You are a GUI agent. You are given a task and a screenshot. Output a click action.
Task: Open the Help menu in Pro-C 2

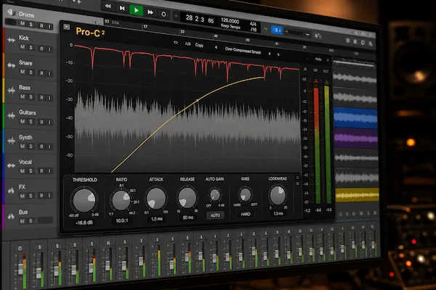click(318, 59)
